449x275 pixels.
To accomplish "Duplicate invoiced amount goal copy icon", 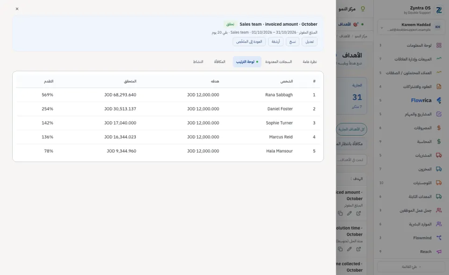I will (x=340, y=213).
